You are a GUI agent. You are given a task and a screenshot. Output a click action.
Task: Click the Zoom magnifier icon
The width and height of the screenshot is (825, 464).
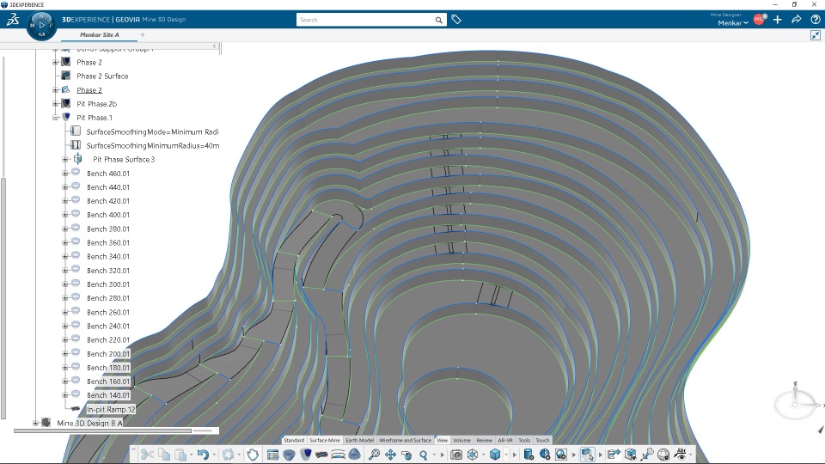(424, 455)
